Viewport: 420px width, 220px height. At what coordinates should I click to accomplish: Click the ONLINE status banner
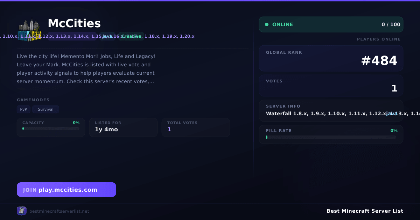click(x=331, y=24)
